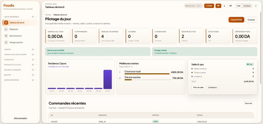The width and height of the screenshot is (263, 124).
Task: Click the Stock sous contrôle alert banner
Action: pyautogui.click(x=98, y=51)
